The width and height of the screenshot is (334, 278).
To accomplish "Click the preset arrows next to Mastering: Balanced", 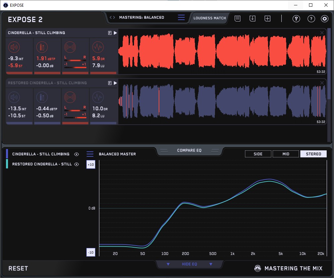I will tap(112, 17).
